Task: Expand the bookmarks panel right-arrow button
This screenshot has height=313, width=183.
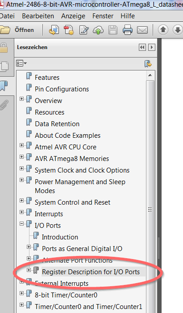Action: click(x=152, y=48)
